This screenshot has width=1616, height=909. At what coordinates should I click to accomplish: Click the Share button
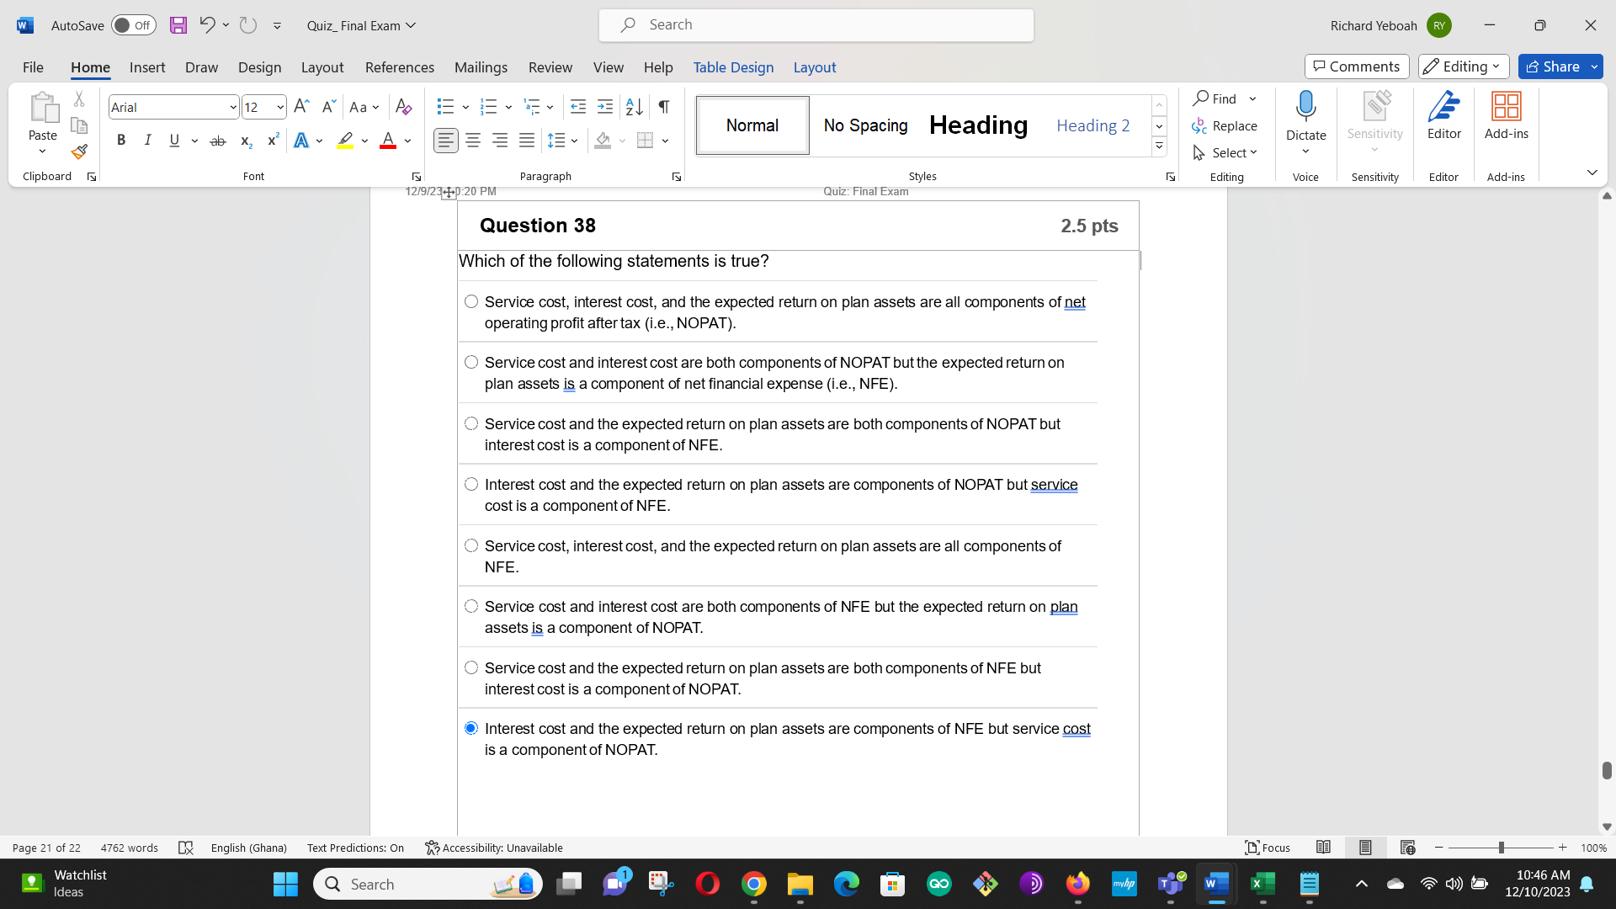1553,66
